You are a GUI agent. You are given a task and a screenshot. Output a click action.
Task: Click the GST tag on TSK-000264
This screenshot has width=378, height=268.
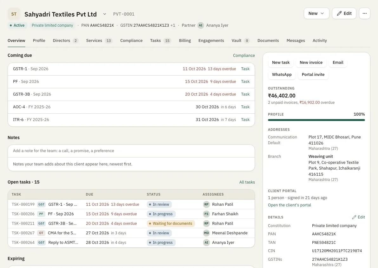click(42, 243)
